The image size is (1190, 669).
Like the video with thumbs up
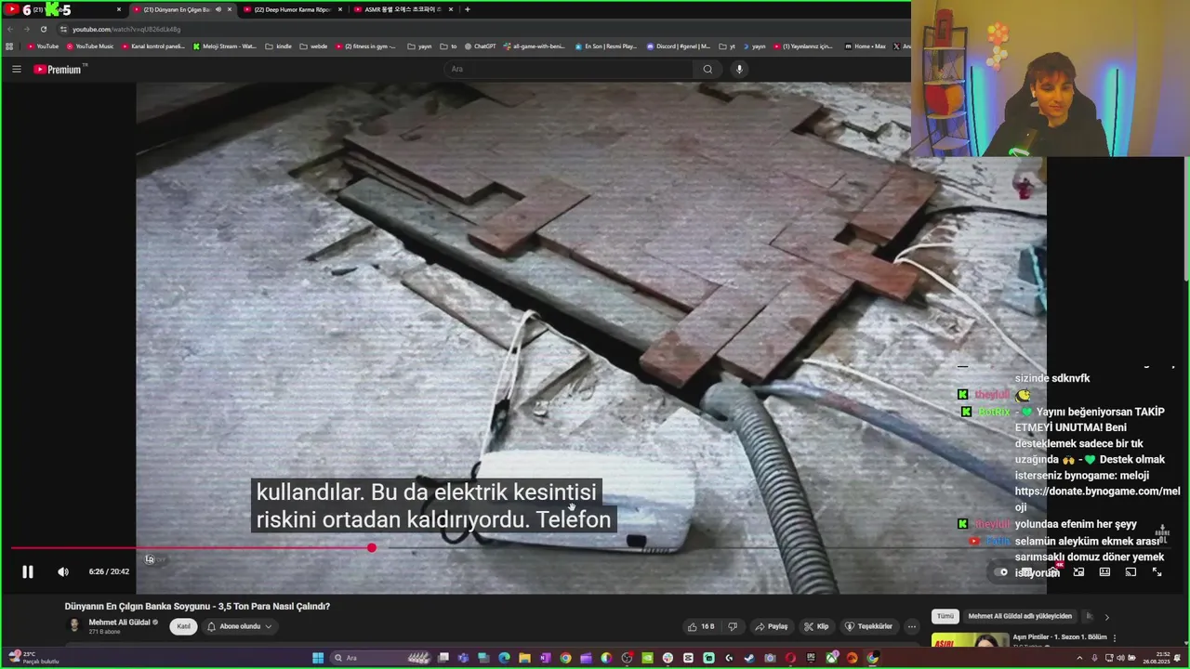click(700, 626)
